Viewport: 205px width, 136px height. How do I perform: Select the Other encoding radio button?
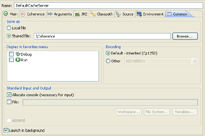click(x=108, y=61)
